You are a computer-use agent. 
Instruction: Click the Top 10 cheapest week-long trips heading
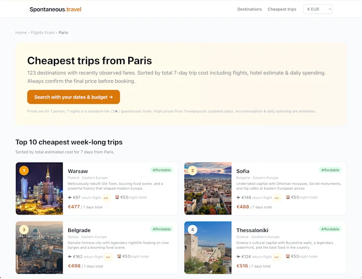[x=69, y=142]
